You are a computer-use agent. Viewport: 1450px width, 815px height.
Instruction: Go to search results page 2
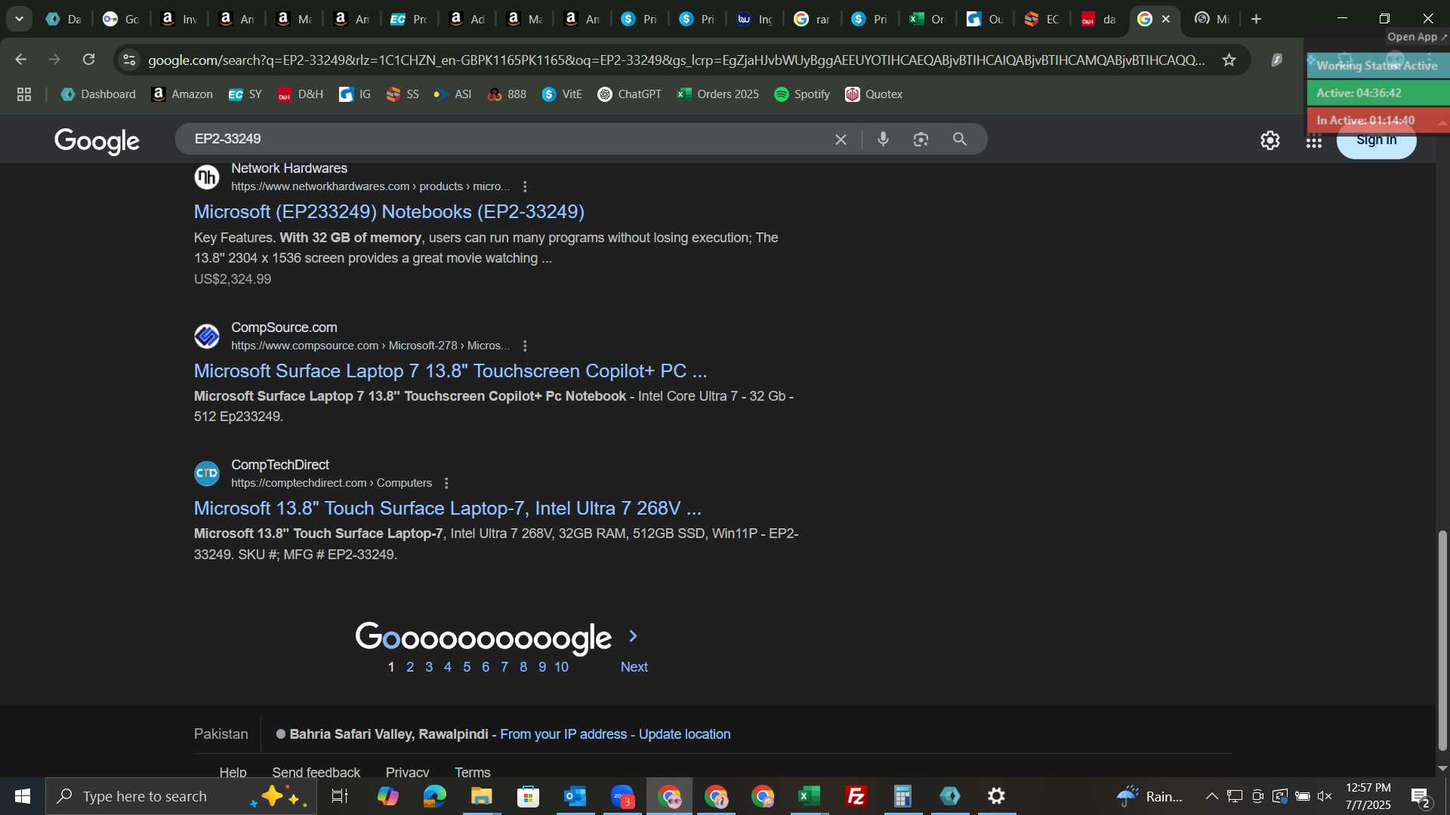pos(410,667)
